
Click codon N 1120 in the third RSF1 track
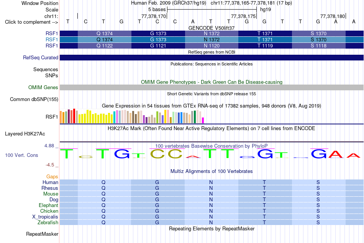[x=212, y=46]
